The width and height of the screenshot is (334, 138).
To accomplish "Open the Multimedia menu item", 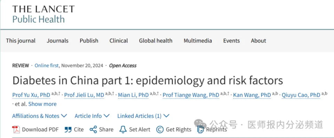I will pyautogui.click(x=198, y=41).
